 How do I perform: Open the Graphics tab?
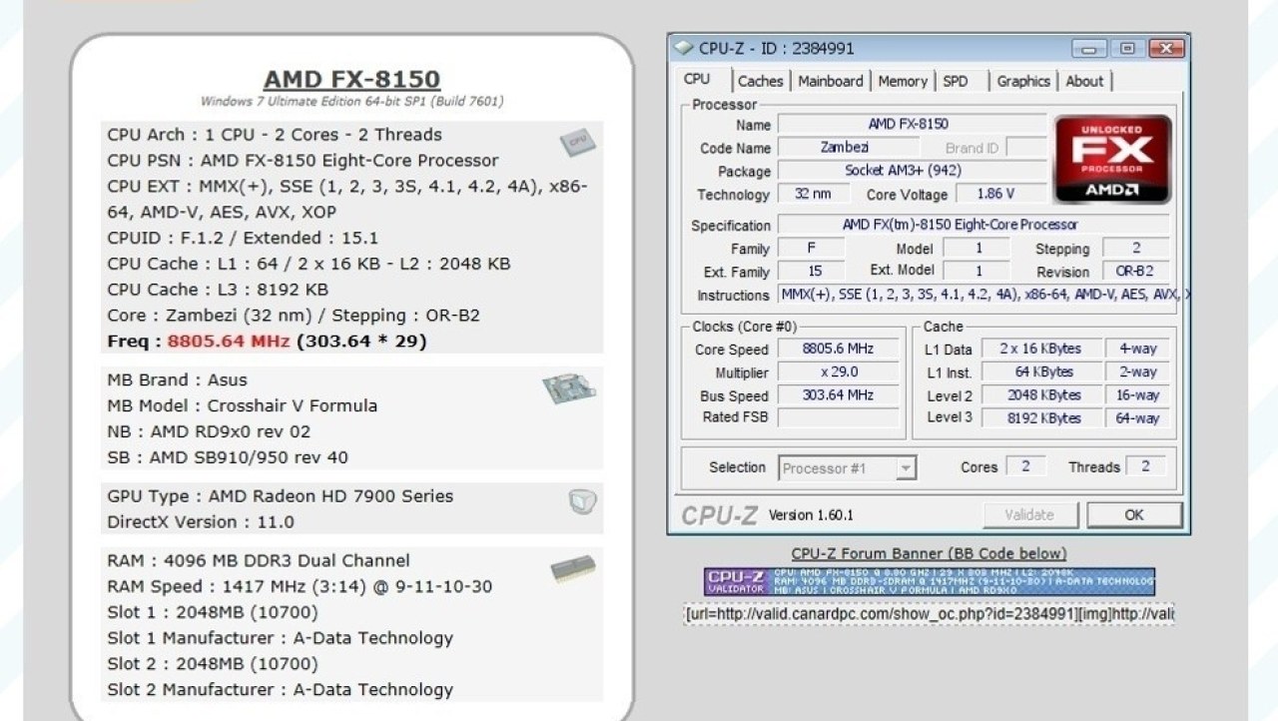click(1023, 82)
